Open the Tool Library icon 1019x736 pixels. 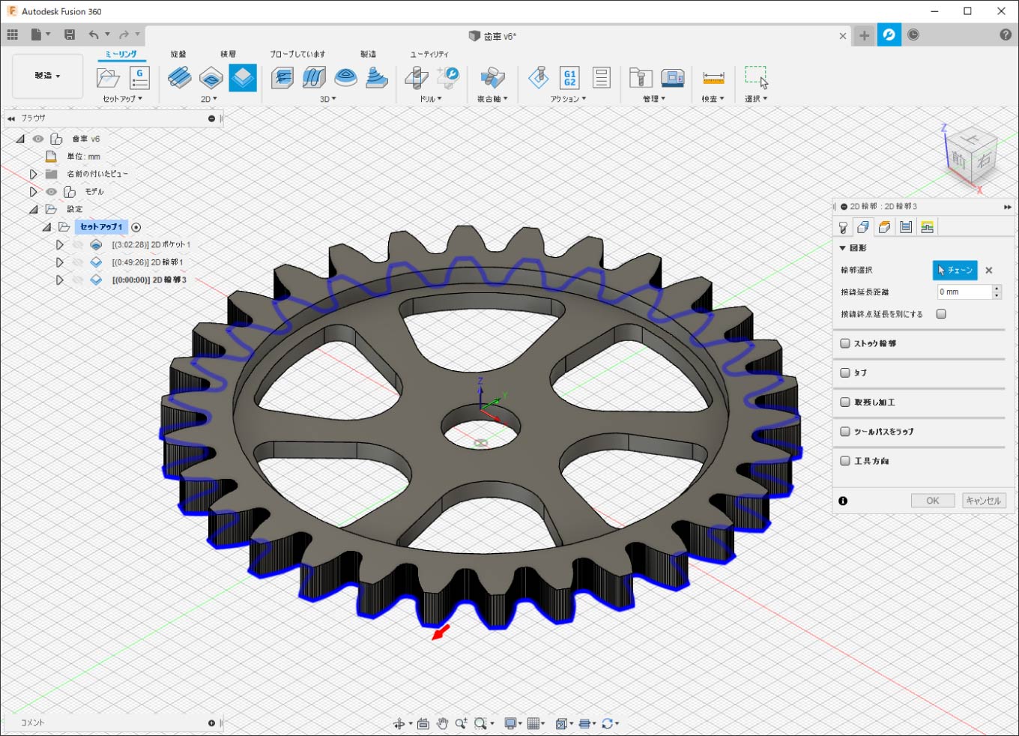pyautogui.click(x=641, y=77)
